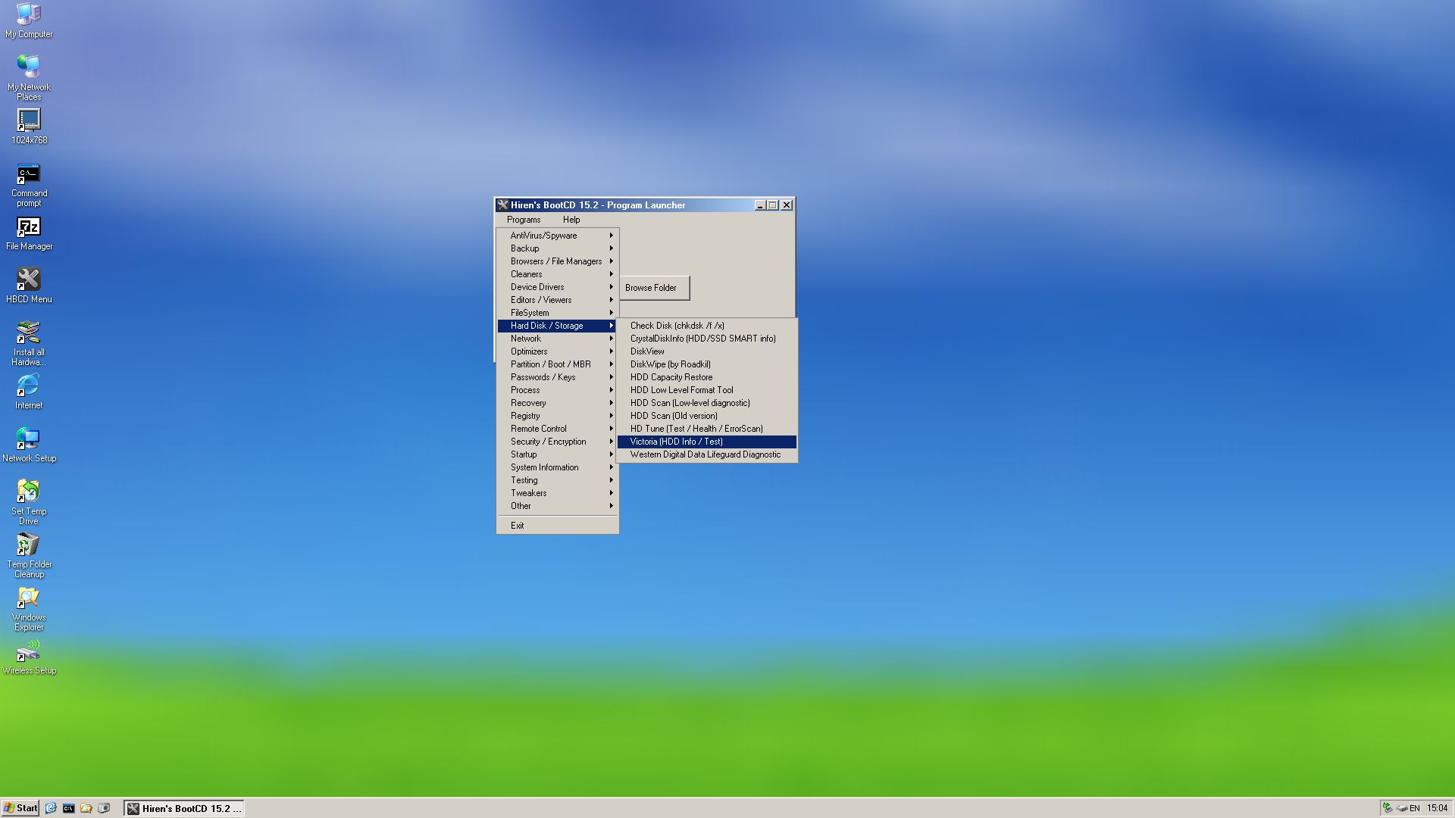The image size is (1455, 818).
Task: Select System Information menu item
Action: point(558,467)
